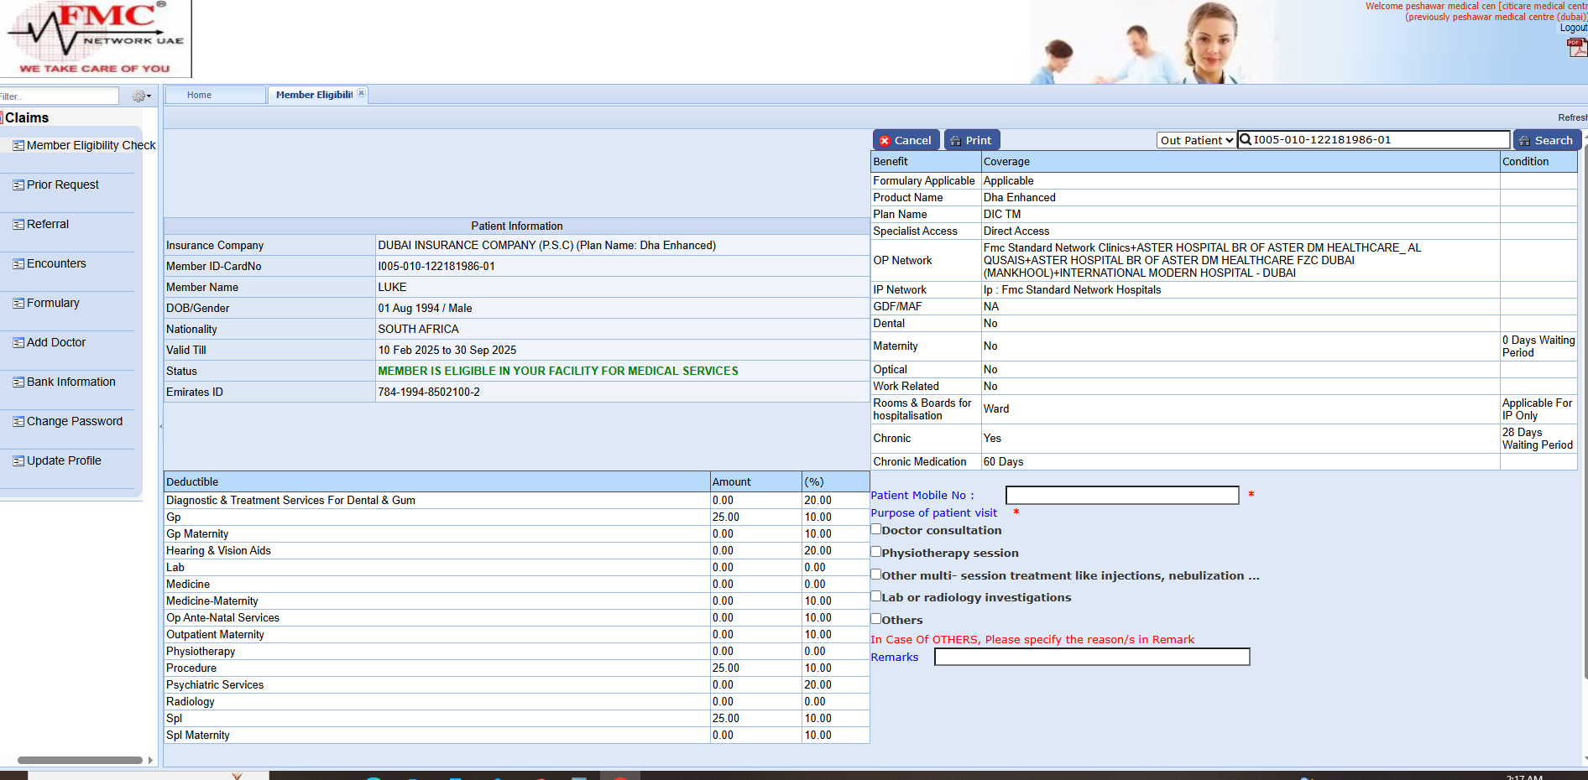Click the Prior Request sidebar icon

[x=18, y=185]
